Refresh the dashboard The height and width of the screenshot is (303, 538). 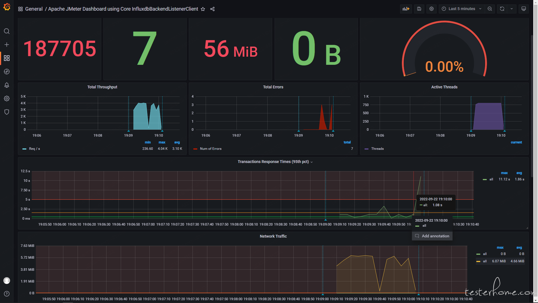(502, 9)
